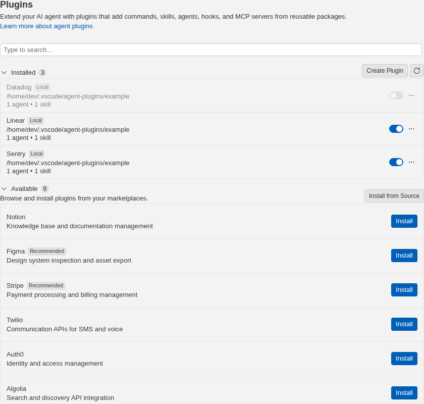424x404 pixels.
Task: Click the Local badge next to Linear
Action: pos(36,120)
